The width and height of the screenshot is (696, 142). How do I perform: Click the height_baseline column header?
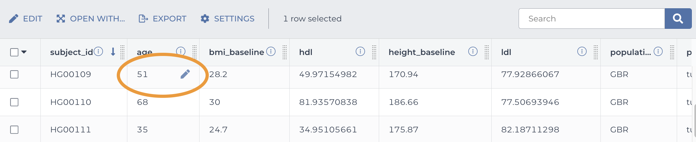[x=422, y=52]
